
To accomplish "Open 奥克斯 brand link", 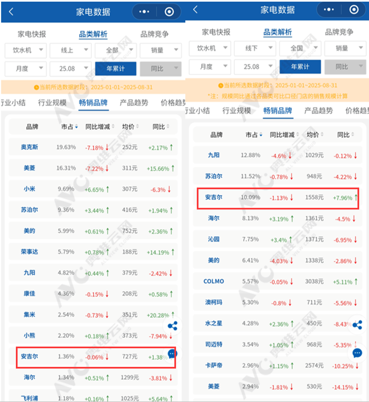I will point(29,147).
